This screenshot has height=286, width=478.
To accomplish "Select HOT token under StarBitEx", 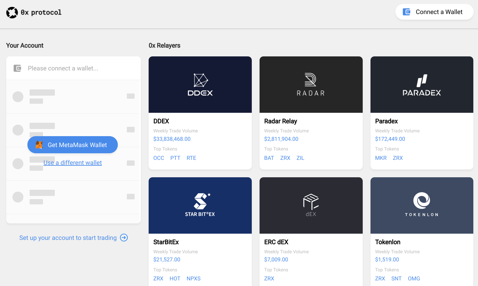I will tap(175, 279).
